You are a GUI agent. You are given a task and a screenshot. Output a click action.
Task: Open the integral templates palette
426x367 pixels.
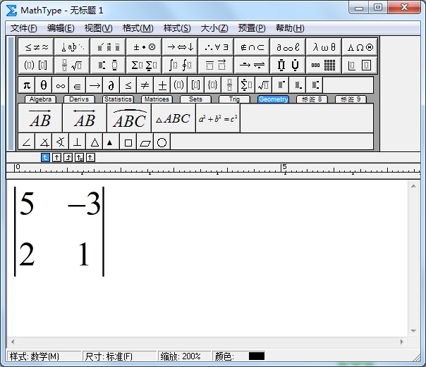(x=179, y=66)
